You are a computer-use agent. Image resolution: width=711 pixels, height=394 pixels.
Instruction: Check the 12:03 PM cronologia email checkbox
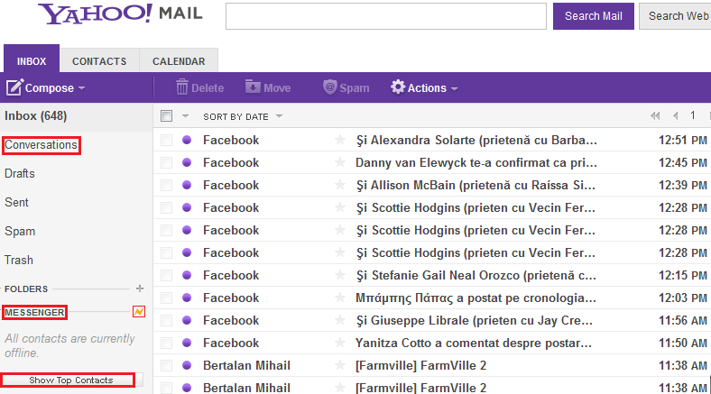[166, 298]
